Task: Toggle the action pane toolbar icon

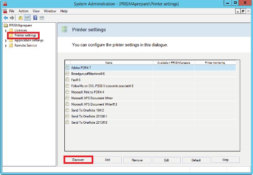Action: [x=42, y=18]
